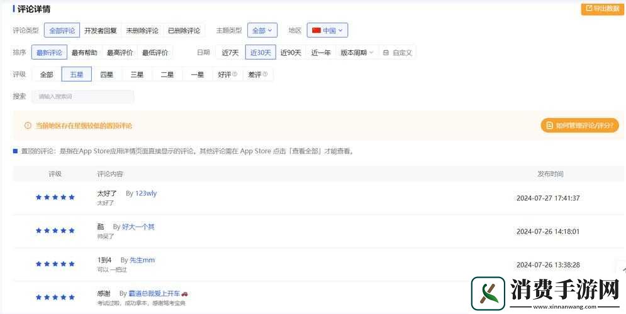Click the calendar icon beside 自定义
Image resolution: width=626 pixels, height=314 pixels.
point(386,53)
